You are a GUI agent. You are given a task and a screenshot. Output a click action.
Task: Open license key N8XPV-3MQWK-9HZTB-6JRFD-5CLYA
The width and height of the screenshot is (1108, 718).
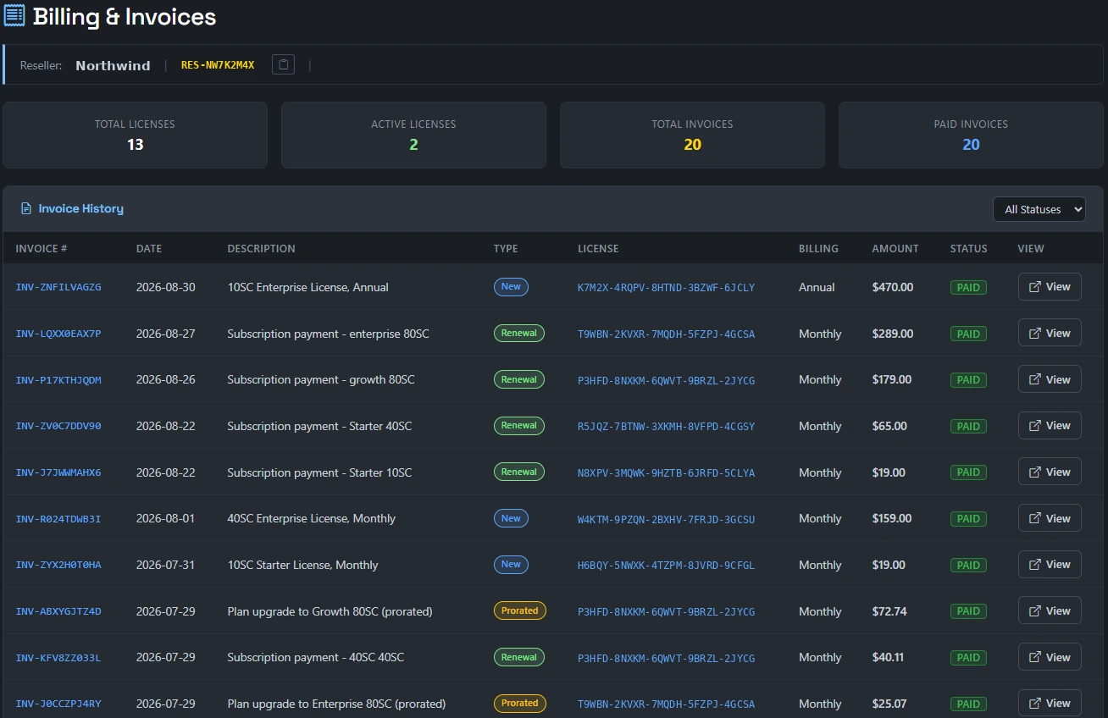pyautogui.click(x=666, y=472)
